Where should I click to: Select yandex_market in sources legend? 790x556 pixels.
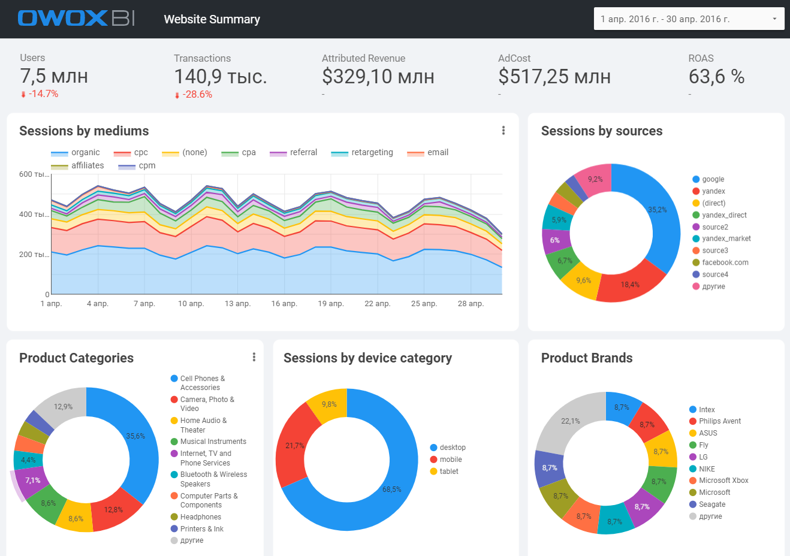pyautogui.click(x=722, y=238)
